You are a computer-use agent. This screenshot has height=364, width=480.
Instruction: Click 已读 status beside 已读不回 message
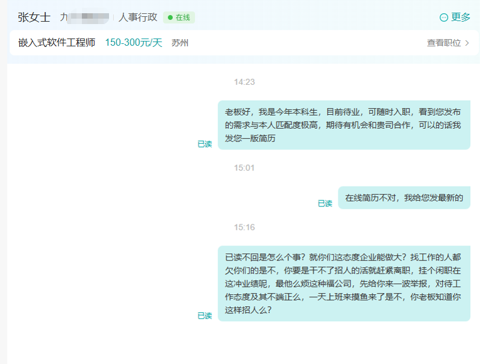click(205, 316)
